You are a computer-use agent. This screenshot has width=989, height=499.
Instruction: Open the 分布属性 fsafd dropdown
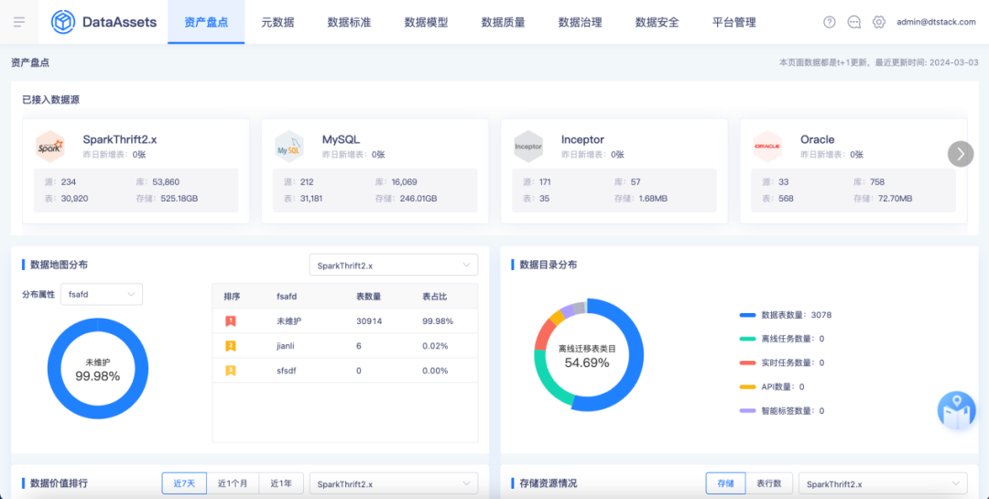(x=102, y=294)
